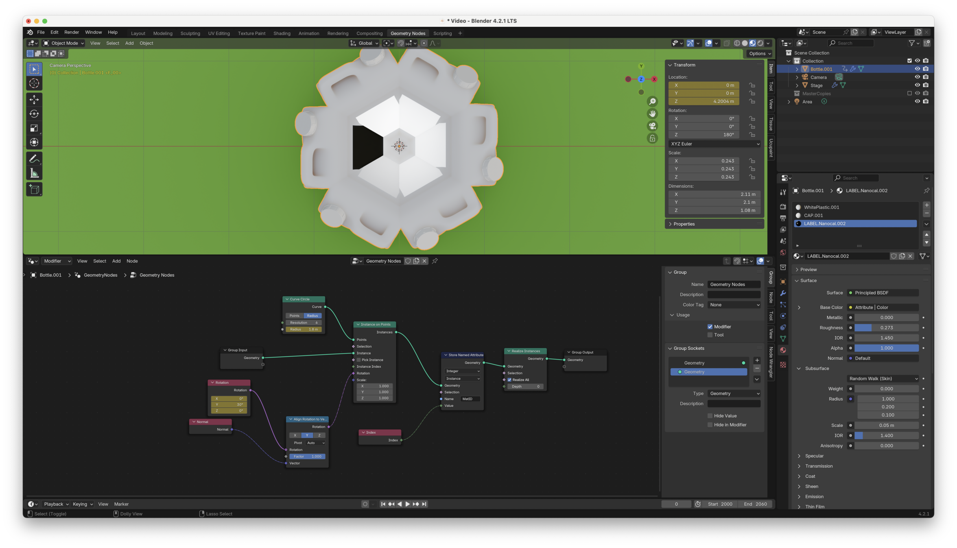Image resolution: width=957 pixels, height=548 pixels.
Task: Click jump to end frame playback button
Action: click(424, 504)
